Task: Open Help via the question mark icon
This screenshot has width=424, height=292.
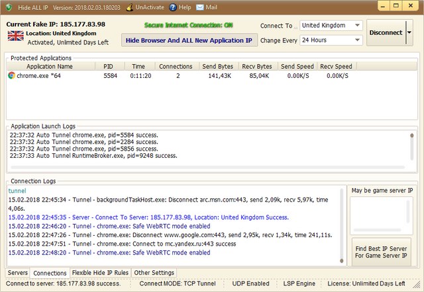Action: click(173, 7)
